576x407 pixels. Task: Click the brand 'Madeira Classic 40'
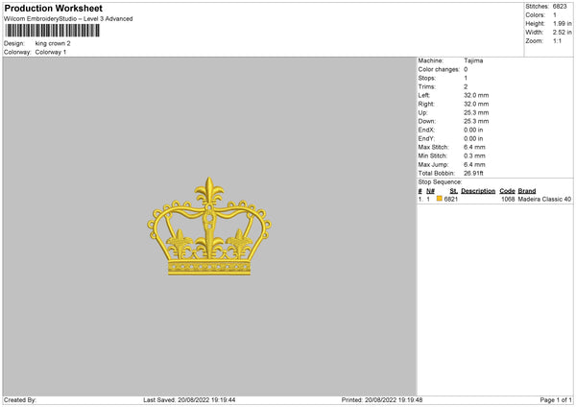[544, 199]
